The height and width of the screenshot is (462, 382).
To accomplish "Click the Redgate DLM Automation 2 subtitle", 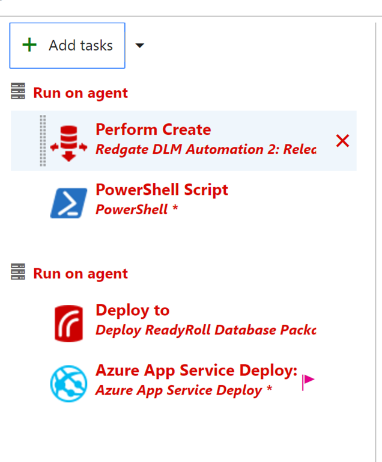I will 205,149.
